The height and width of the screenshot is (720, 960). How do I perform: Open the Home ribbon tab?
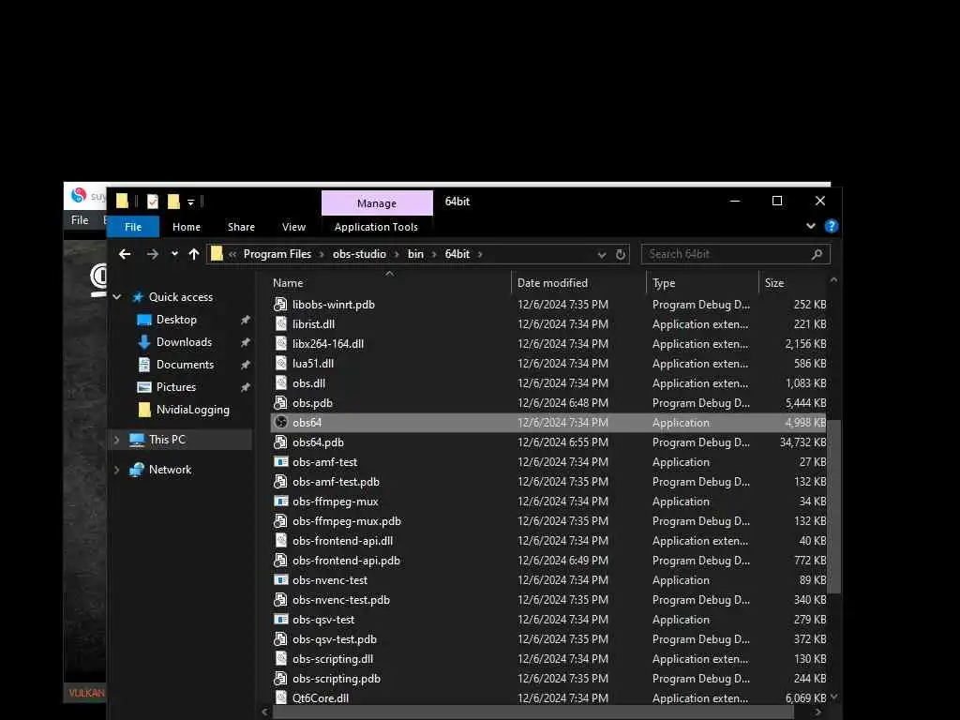[187, 227]
